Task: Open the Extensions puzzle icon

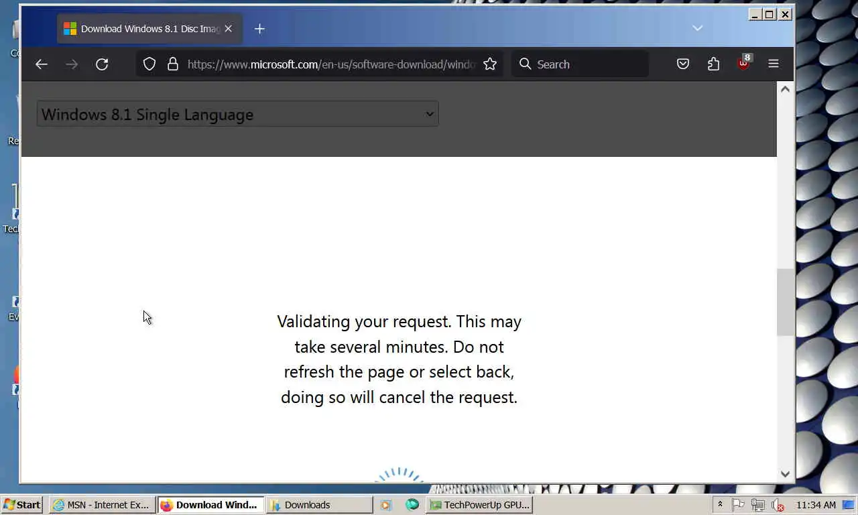Action: [x=713, y=64]
